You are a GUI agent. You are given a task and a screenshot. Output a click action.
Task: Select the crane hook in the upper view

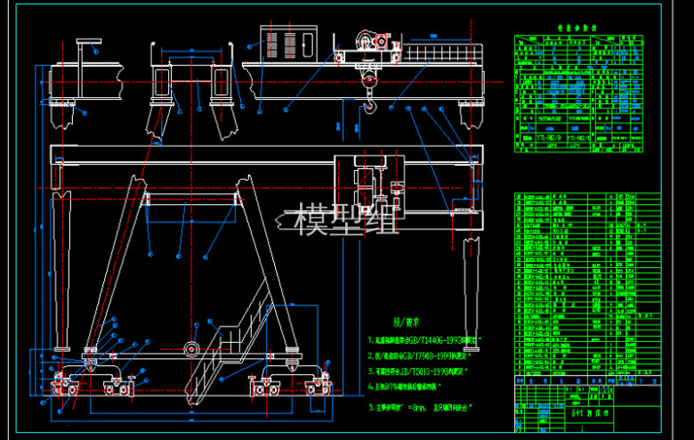(x=369, y=105)
